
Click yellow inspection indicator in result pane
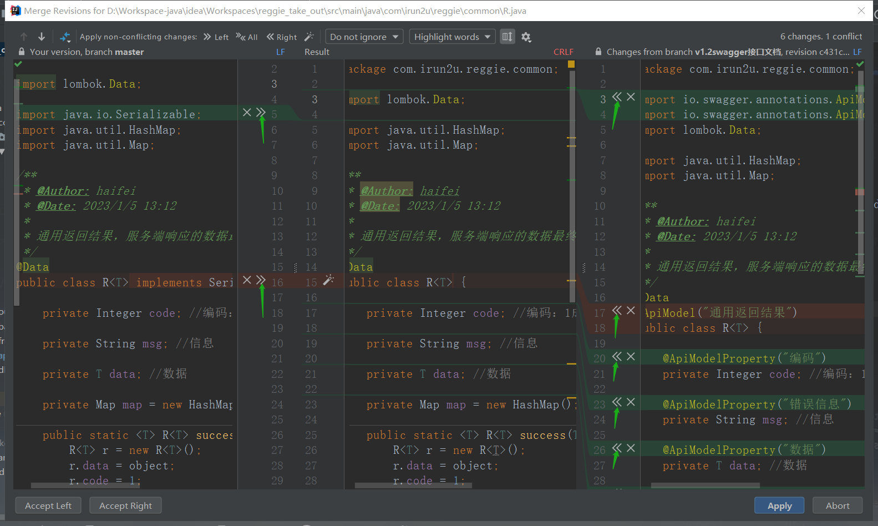(571, 64)
